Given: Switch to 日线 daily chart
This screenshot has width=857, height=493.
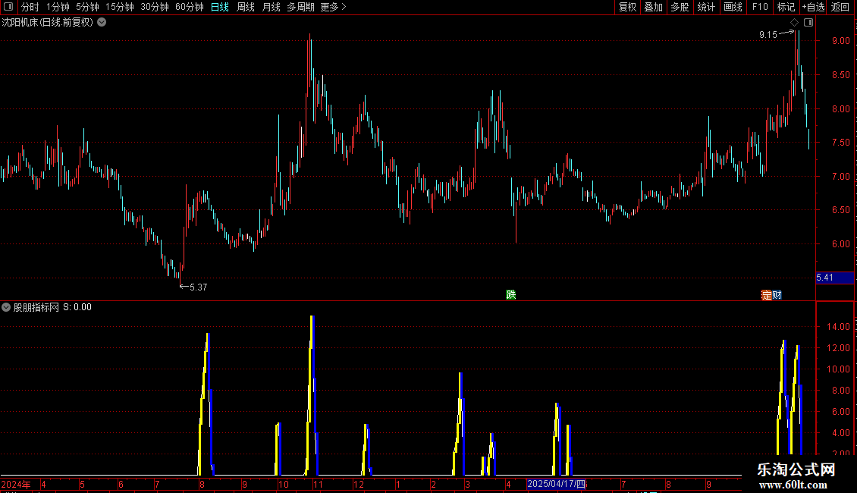Looking at the screenshot, I should 220,7.
